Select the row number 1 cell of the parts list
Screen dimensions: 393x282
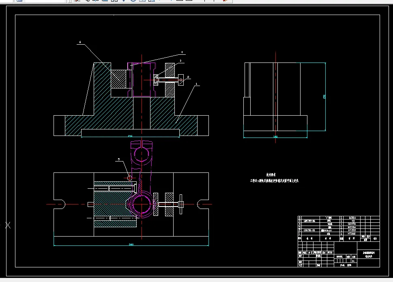pyautogui.click(x=299, y=234)
